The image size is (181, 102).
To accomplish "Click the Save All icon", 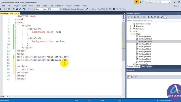I will [x=20, y=9].
